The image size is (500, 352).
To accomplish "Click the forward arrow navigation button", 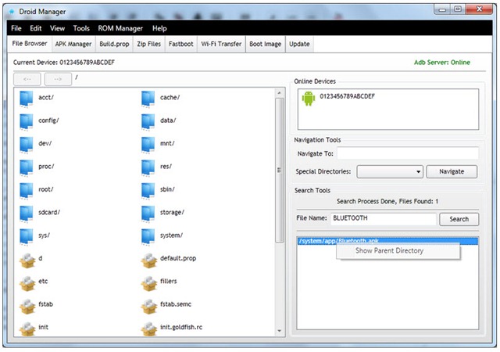I will coord(58,79).
